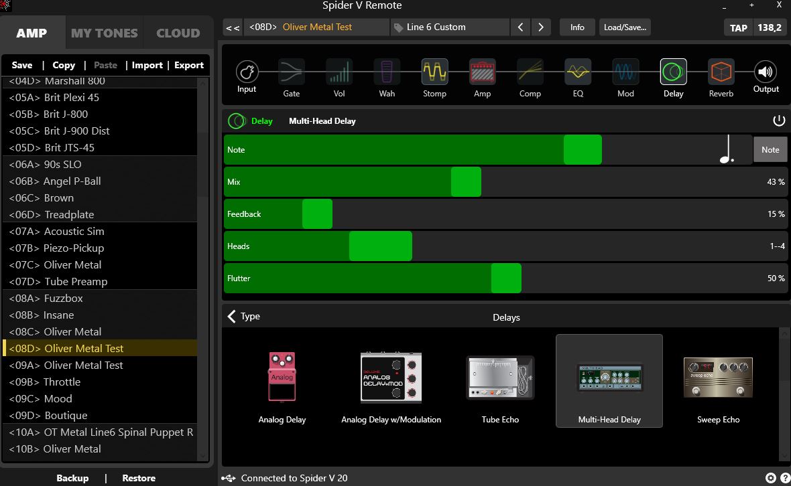Switch to the AMP tab
This screenshot has width=791, height=486.
pos(32,33)
